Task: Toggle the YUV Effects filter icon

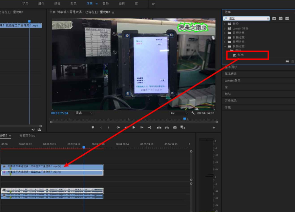Action: pos(287,19)
